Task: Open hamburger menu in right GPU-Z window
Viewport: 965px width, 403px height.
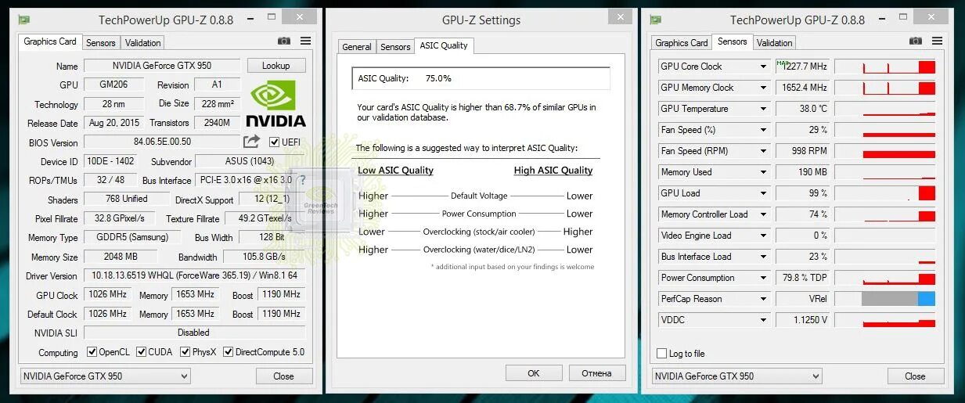Action: 937,41
